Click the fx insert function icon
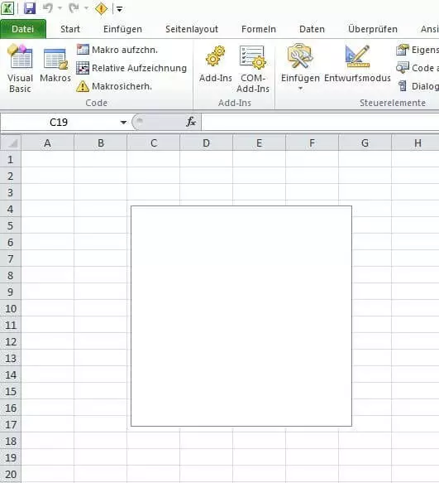Viewport: 439px width, 483px height. click(x=191, y=122)
